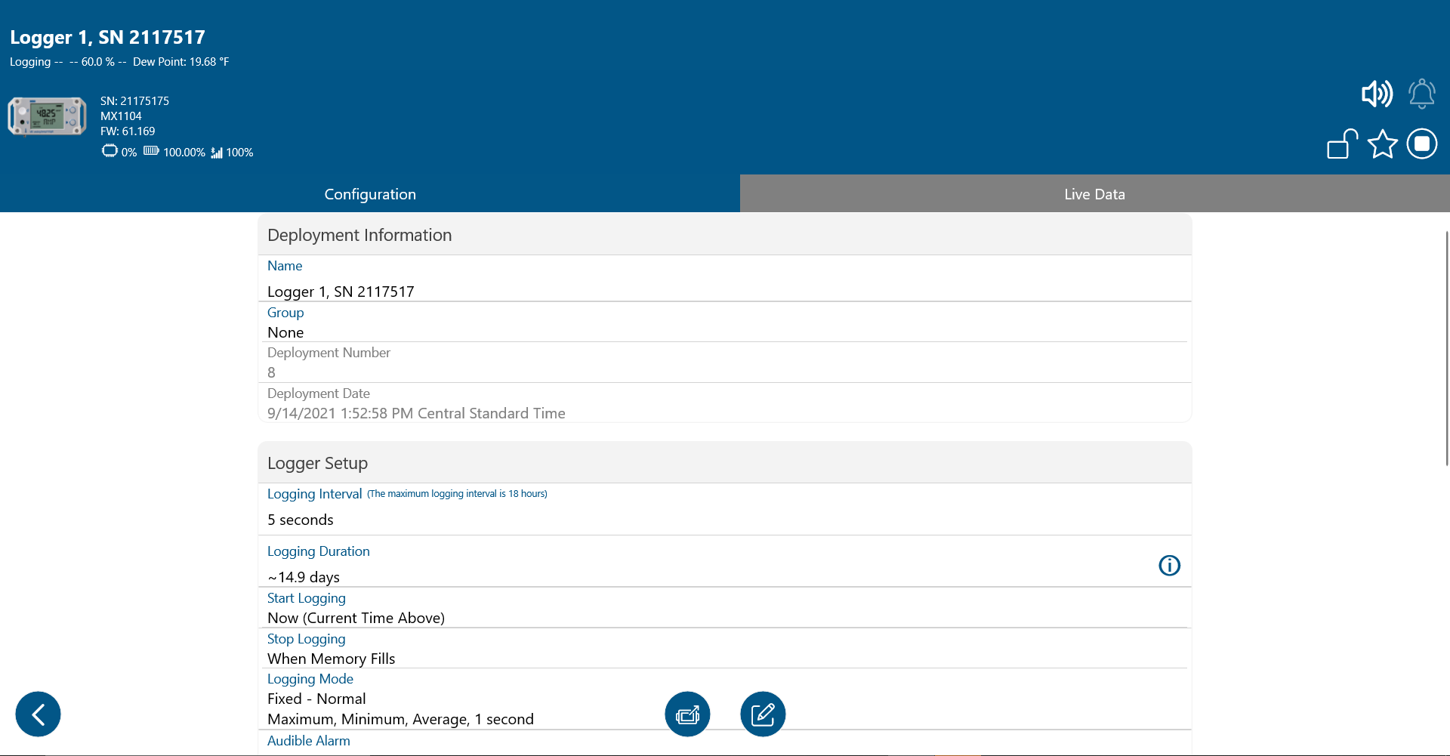This screenshot has height=756, width=1450.
Task: Toggle the unlocked padlock icon
Action: [1341, 143]
